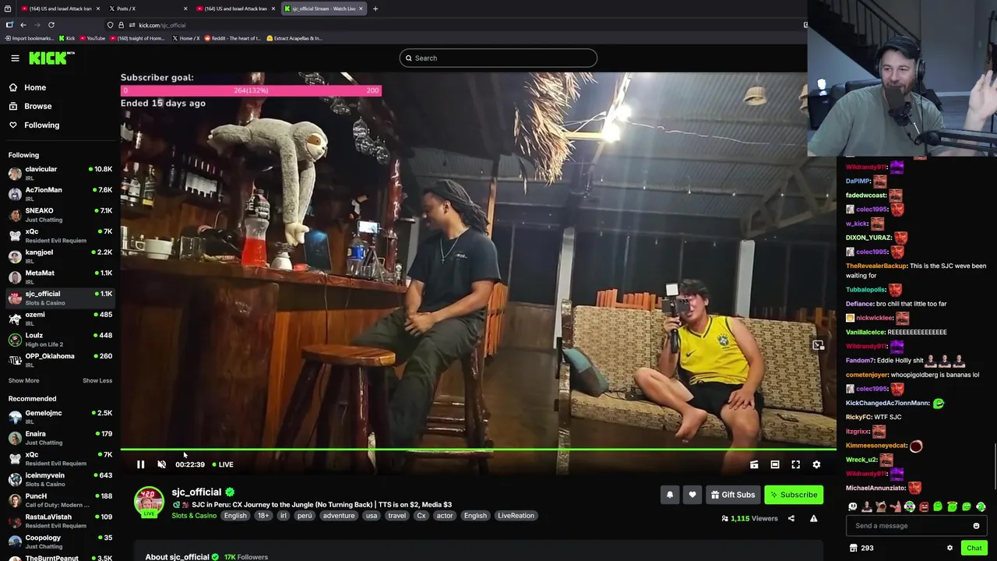Open ozemi channel in sidebar

click(60, 319)
